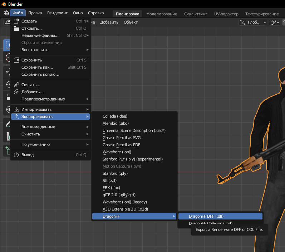
Task: Click the paperclip icon beside Добавить
Action: tap(16, 92)
